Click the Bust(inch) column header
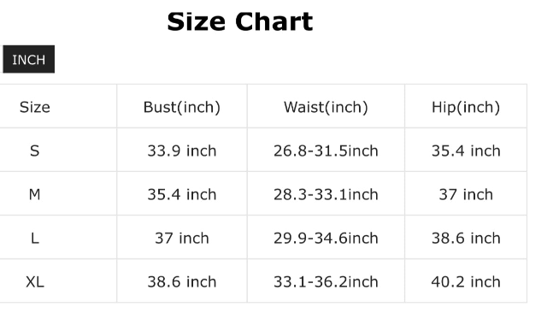The height and width of the screenshot is (319, 559). tap(182, 107)
